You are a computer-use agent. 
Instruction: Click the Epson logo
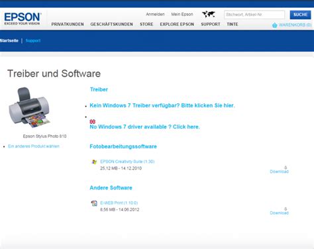point(23,19)
